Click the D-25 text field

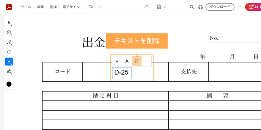[122, 73]
